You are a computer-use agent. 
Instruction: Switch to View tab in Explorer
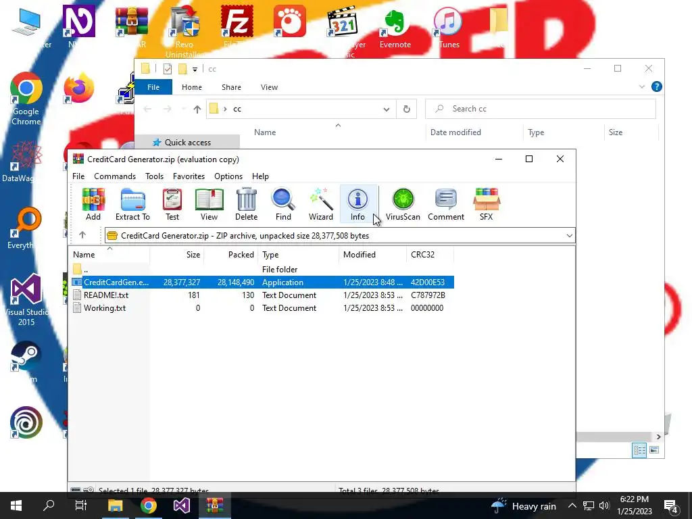coord(269,87)
